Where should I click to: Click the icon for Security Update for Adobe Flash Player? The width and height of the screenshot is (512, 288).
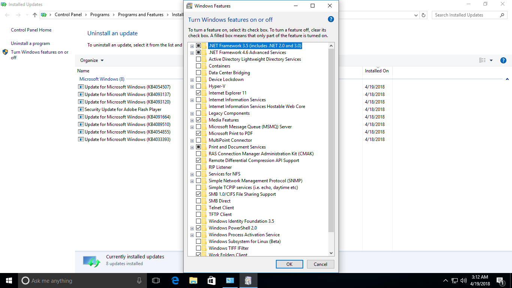click(x=81, y=109)
